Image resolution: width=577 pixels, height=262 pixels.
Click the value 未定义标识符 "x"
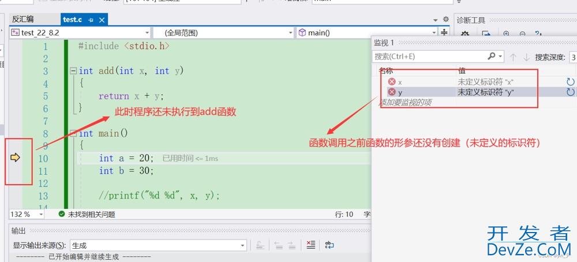[485, 82]
